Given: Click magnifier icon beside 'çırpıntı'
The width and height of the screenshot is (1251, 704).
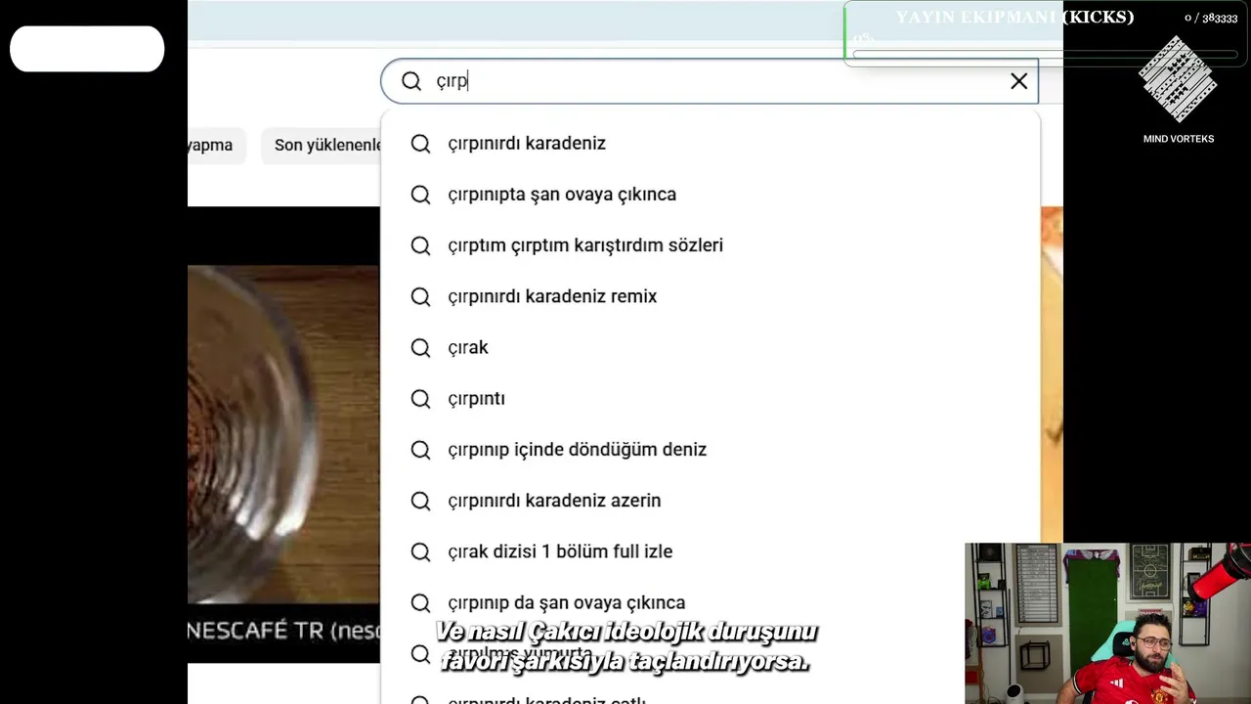Looking at the screenshot, I should 420,399.
